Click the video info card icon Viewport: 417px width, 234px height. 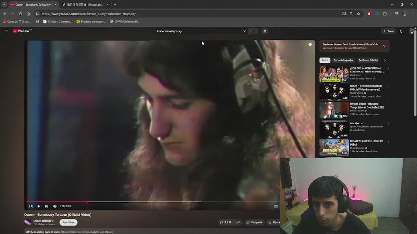pyautogui.click(x=310, y=45)
